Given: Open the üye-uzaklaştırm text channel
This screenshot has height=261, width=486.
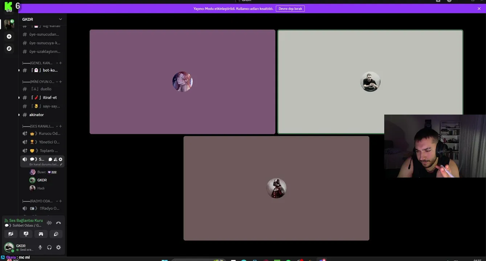Looking at the screenshot, I should 42,51.
